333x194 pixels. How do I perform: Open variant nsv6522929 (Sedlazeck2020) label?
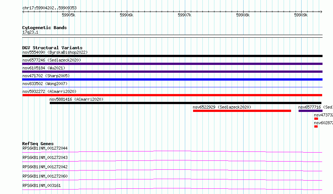[x=222, y=107]
